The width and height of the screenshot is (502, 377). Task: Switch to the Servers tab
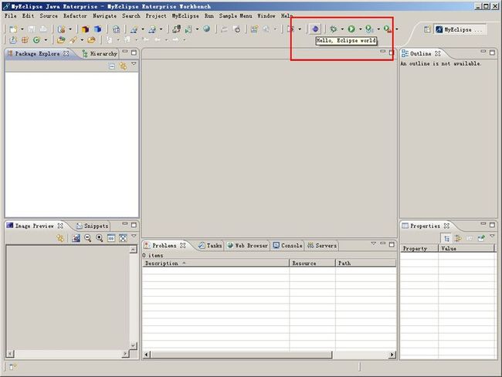click(x=322, y=246)
